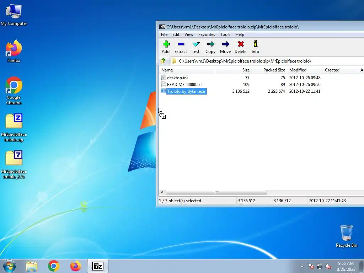Open the Favorites menu
Image resolution: width=364 pixels, height=273 pixels.
point(207,34)
